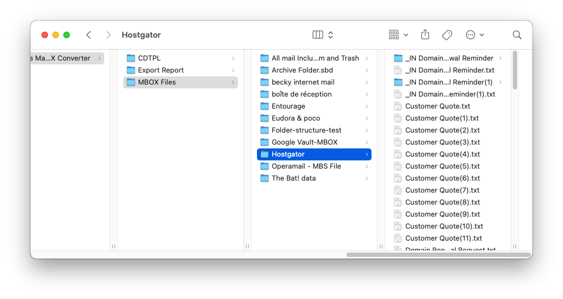Click the Eudora & poco folder icon
Image resolution: width=563 pixels, height=299 pixels.
click(x=265, y=118)
